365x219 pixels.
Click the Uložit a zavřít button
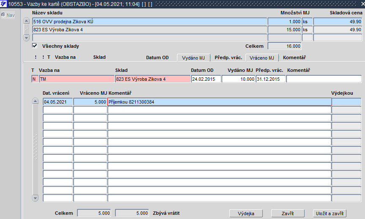(330, 214)
